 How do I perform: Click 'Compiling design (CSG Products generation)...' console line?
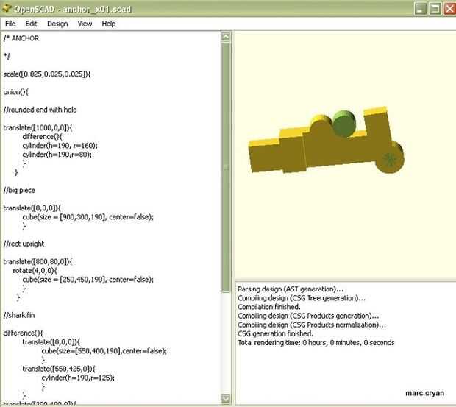[308, 316]
